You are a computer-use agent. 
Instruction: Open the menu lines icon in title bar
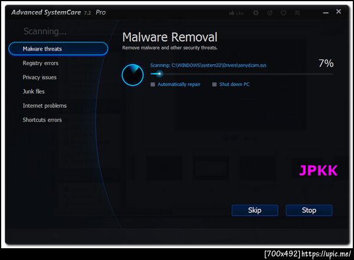point(297,13)
